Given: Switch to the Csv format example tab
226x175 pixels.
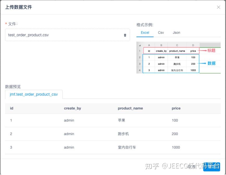Looking at the screenshot, I should [x=161, y=33].
